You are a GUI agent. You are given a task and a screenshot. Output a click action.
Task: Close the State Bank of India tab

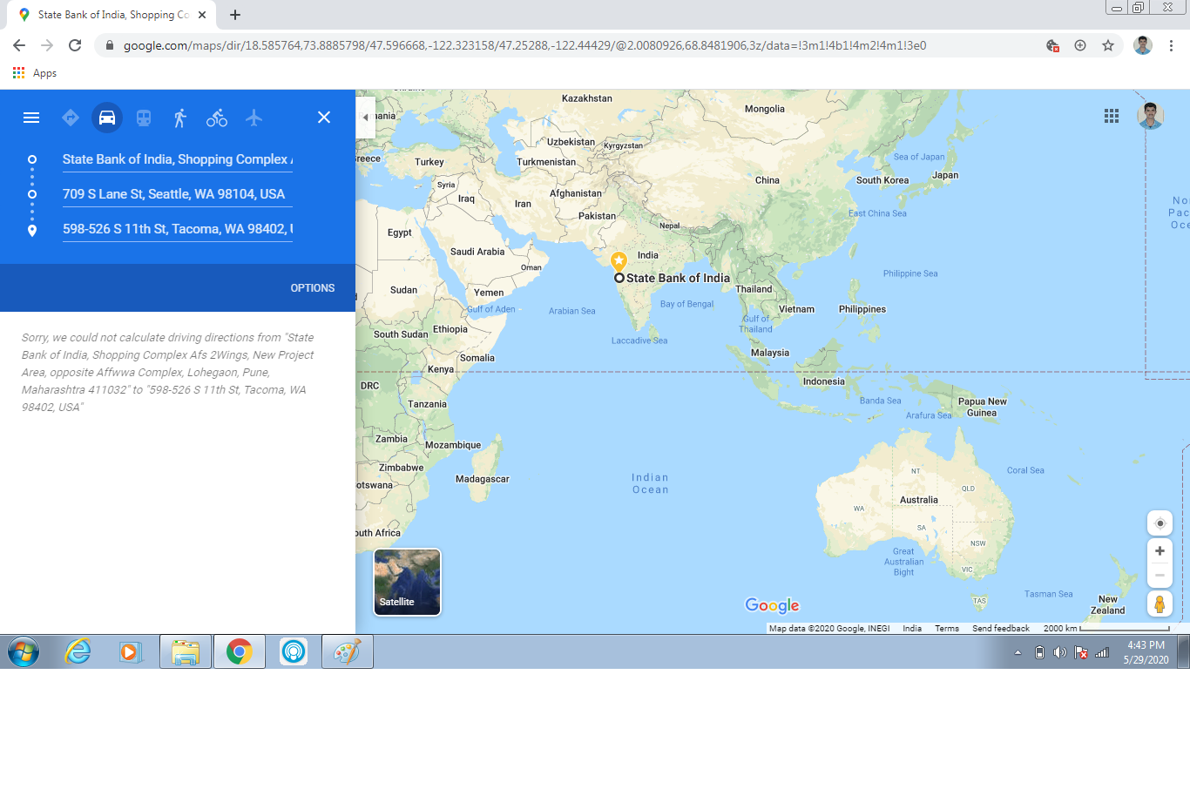tap(202, 15)
